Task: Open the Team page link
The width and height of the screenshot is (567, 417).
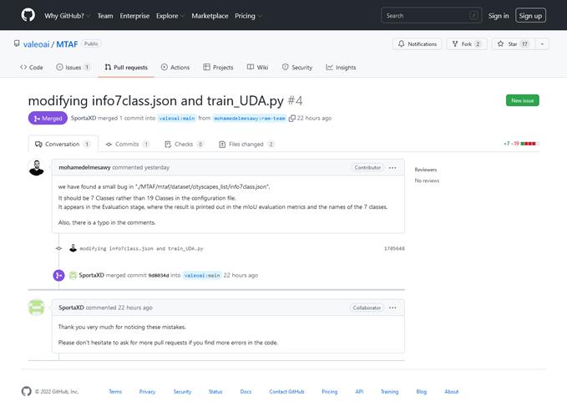Action: click(105, 16)
